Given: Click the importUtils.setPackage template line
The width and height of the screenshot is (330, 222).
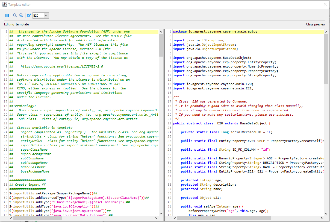Looking at the screenshot, I should click(x=53, y=193).
